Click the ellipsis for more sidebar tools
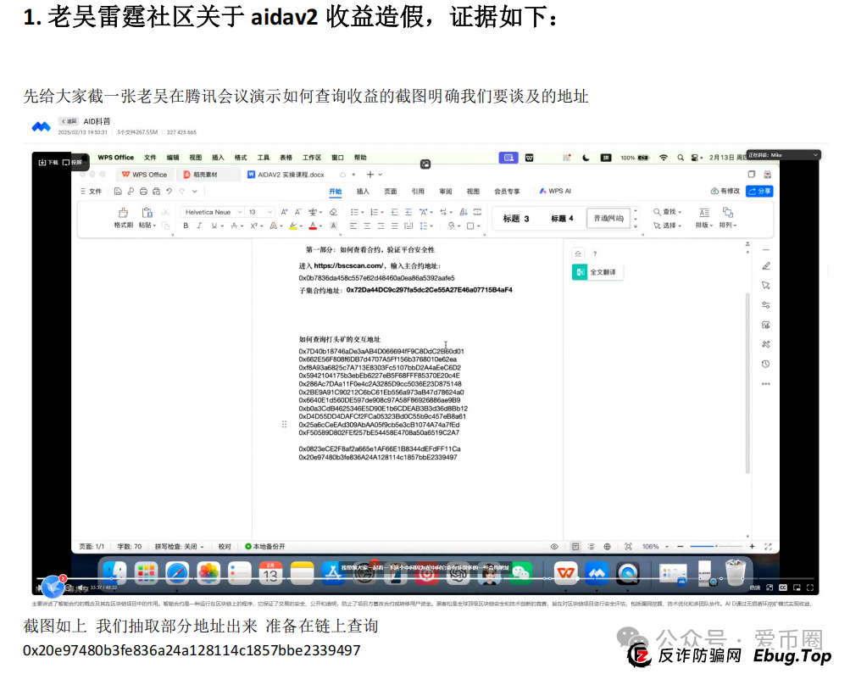This screenshot has width=850, height=674. 765,383
